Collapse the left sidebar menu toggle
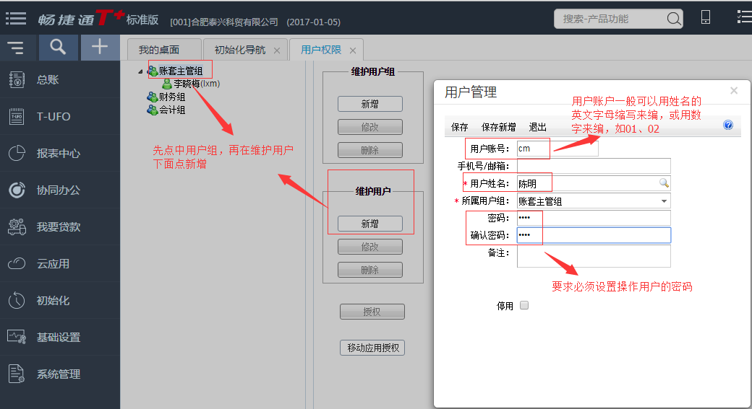 (x=16, y=48)
